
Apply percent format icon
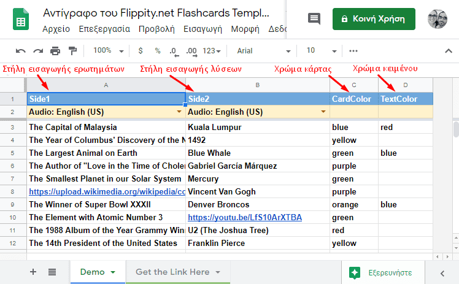pos(158,51)
